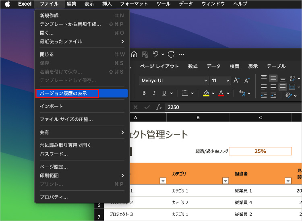
Task: Toggle Bold formatting
Action: (144, 93)
